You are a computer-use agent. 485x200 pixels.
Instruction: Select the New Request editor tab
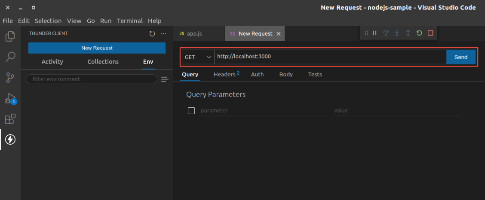(x=255, y=33)
